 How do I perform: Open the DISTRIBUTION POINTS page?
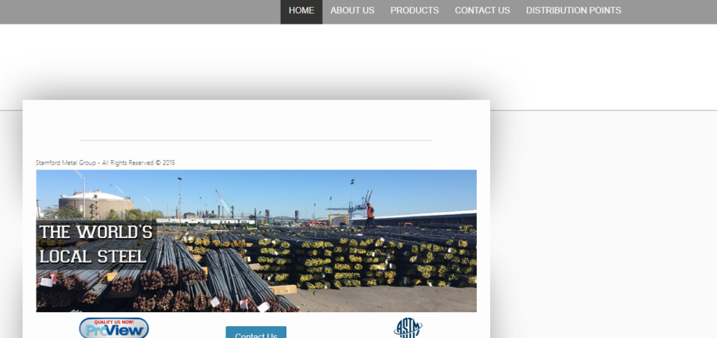(573, 10)
